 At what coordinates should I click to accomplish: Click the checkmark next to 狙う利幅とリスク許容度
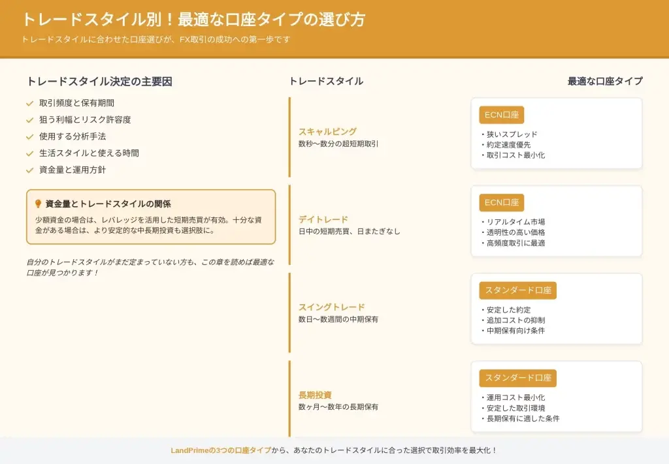tap(29, 120)
